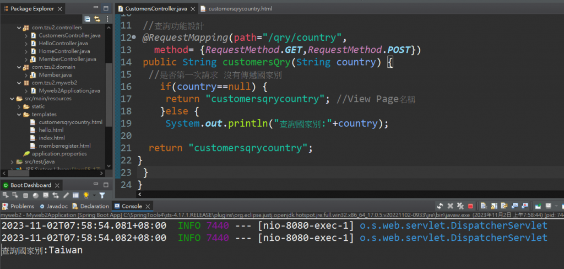564x269 pixels.
Task: Minimize the Package Explorer panel
Action: (95, 8)
